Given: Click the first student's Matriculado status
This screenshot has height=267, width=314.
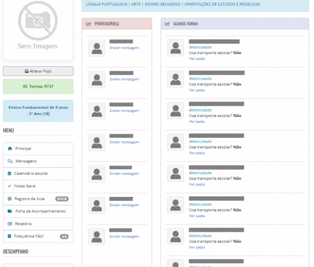Looking at the screenshot, I should pyautogui.click(x=201, y=47).
